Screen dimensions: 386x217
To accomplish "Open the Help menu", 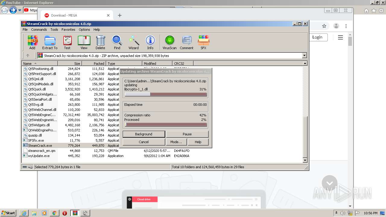I will tap(97, 30).
